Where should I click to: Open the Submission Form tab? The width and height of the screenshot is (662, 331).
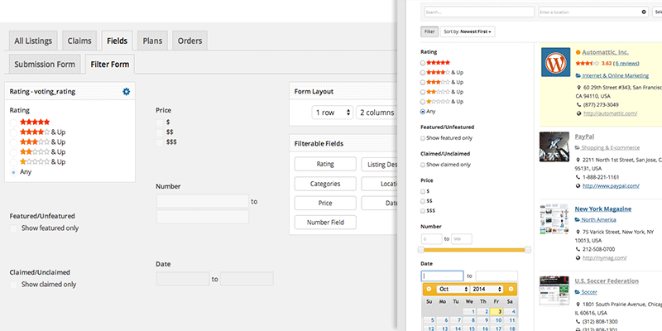point(45,65)
